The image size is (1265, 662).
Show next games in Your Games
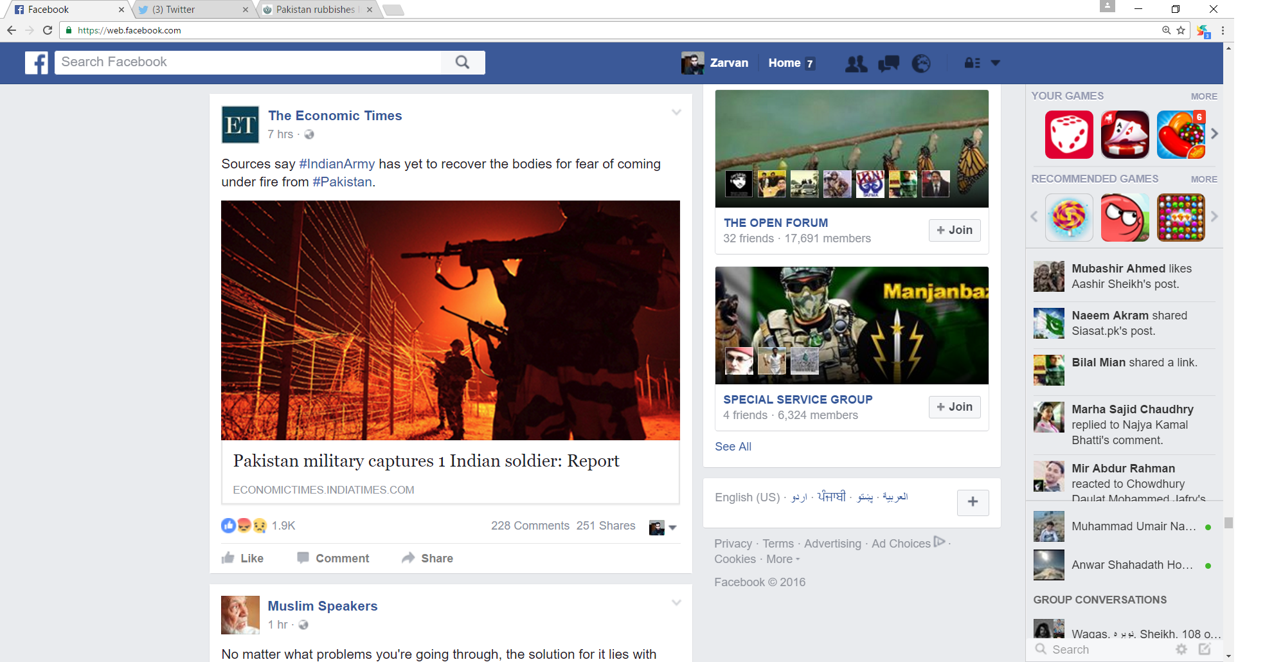(x=1214, y=134)
